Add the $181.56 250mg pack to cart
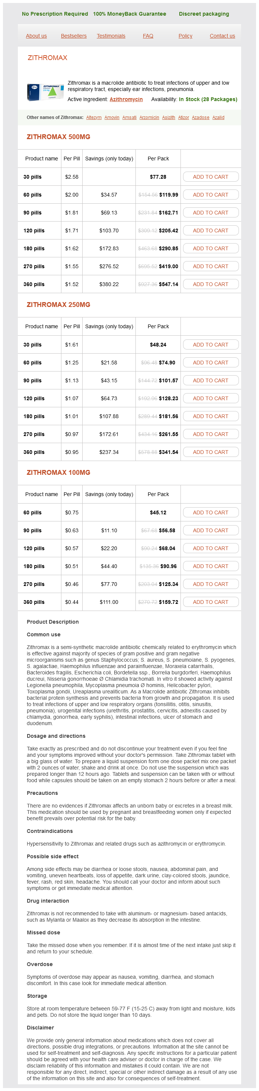This screenshot has height=1091, width=259. coord(210,417)
